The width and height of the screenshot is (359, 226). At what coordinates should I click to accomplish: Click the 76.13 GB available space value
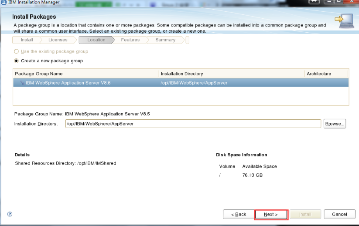point(252,175)
